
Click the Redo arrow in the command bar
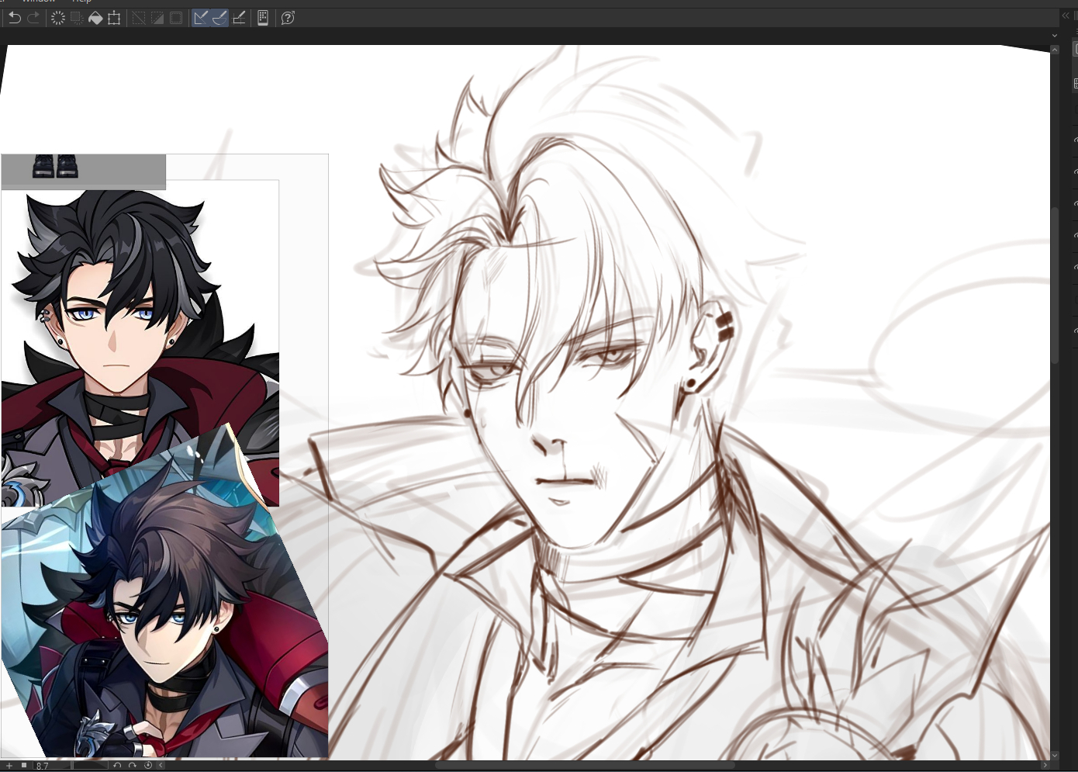point(33,18)
